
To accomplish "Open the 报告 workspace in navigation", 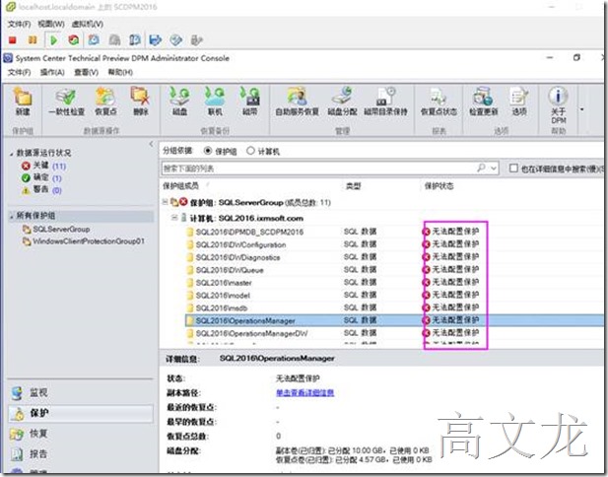I will [x=81, y=453].
